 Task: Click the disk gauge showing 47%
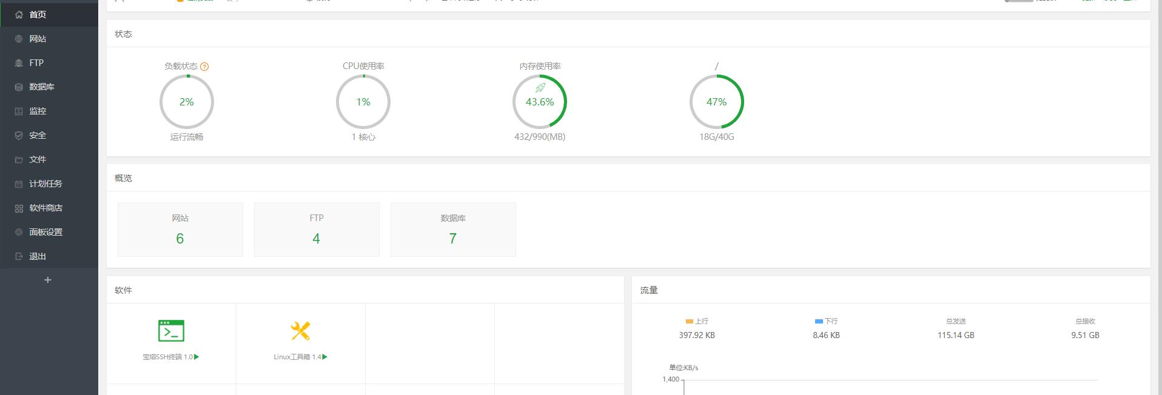[717, 102]
